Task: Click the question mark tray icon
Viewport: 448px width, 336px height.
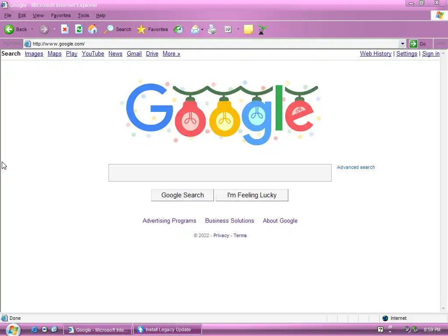Action: [x=380, y=330]
